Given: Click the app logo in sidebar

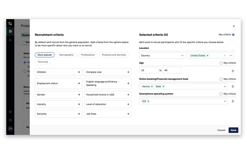Looking at the screenshot, I should coord(10,24).
